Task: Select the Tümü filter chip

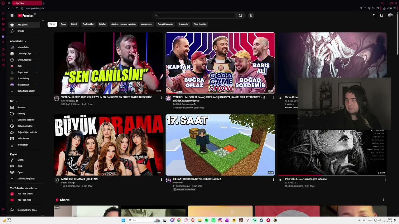Action: [x=52, y=24]
